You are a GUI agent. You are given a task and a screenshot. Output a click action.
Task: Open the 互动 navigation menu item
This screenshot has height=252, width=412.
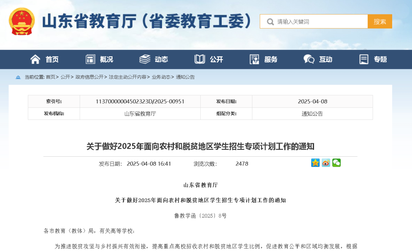[326, 59]
